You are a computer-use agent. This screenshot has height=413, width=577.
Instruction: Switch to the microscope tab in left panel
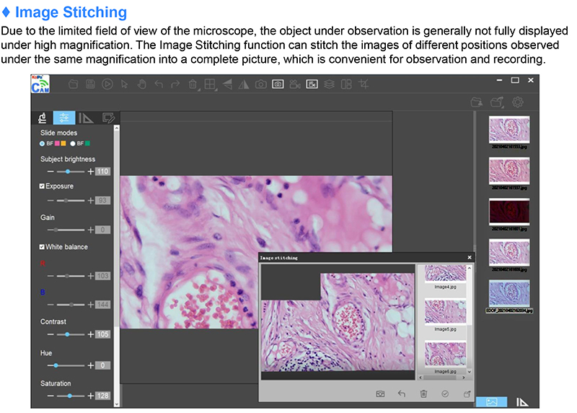43,118
